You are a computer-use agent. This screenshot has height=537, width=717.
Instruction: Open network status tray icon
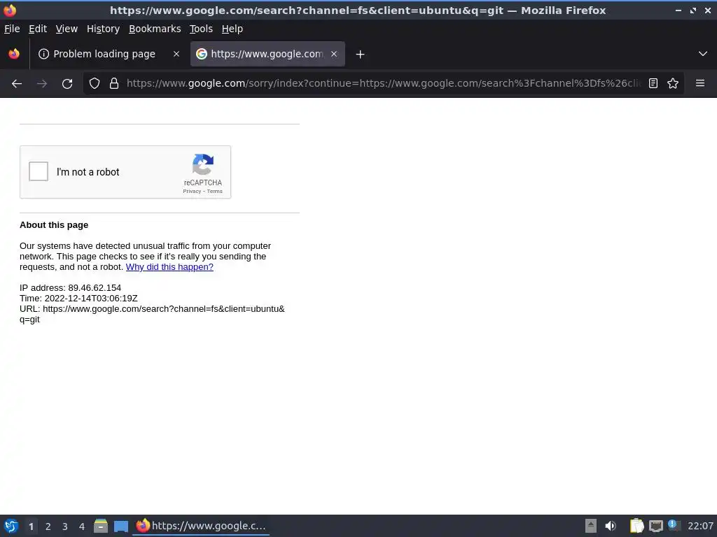pyautogui.click(x=655, y=526)
